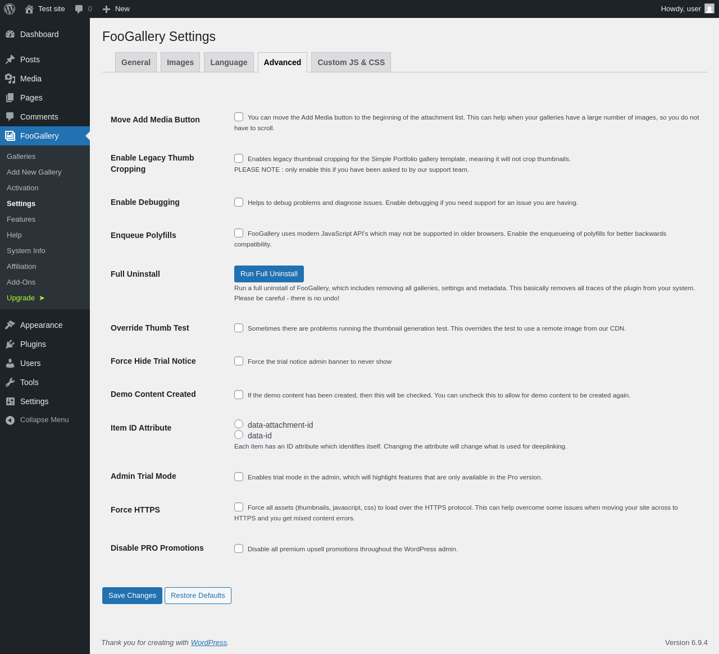
Task: Check the Enable Debugging option
Action: 239,202
